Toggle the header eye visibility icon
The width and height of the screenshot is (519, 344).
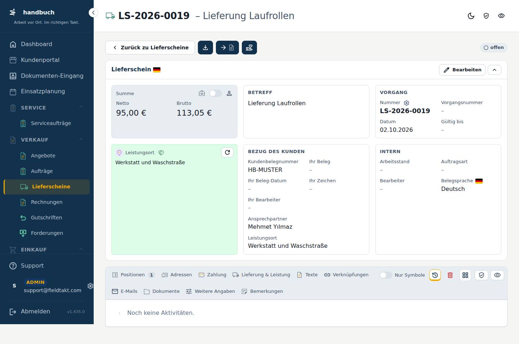501,16
